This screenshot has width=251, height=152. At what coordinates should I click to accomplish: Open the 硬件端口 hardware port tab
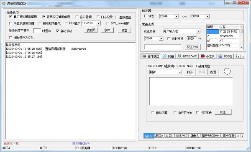151,56
